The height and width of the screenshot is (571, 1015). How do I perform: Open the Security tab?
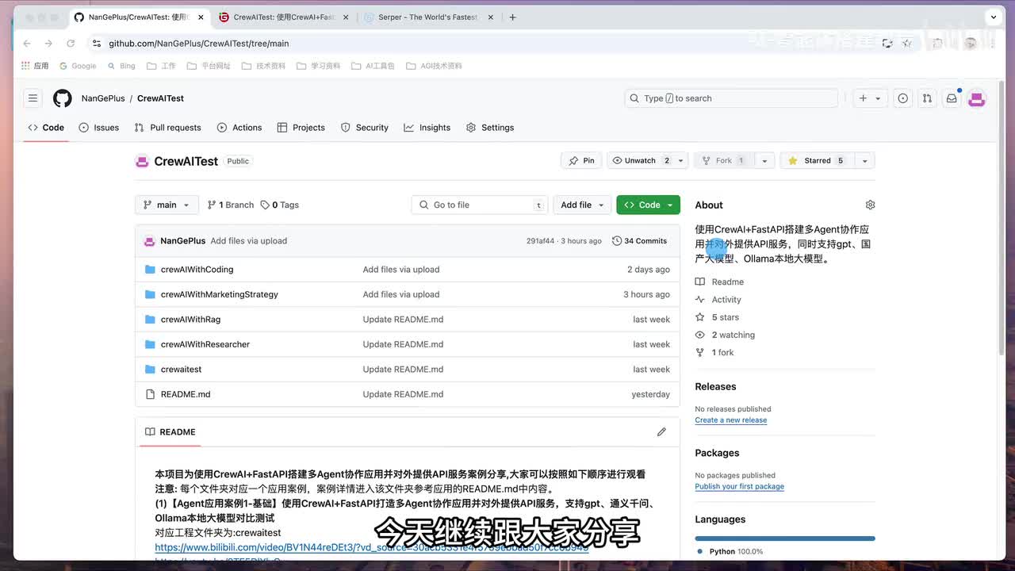click(365, 128)
